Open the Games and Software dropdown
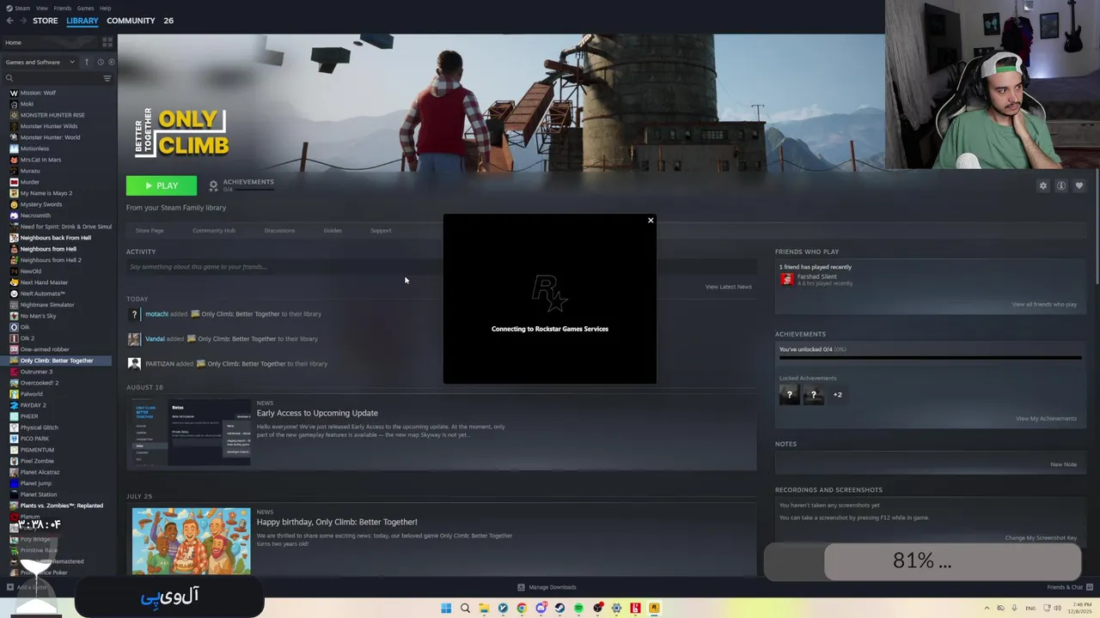The image size is (1100, 618). pos(40,62)
